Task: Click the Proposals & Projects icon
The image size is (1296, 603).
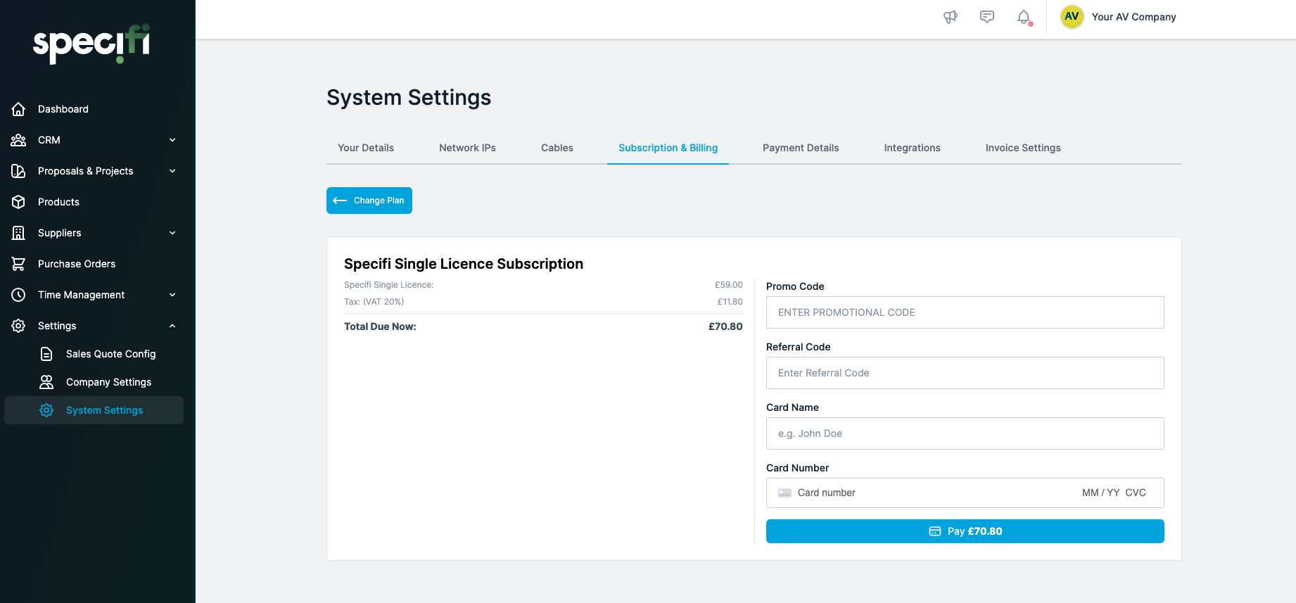Action: point(19,171)
